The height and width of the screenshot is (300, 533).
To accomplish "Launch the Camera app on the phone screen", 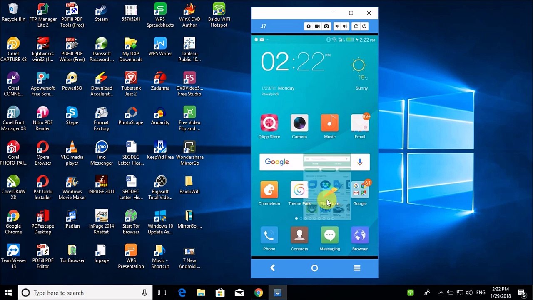I will point(299,126).
